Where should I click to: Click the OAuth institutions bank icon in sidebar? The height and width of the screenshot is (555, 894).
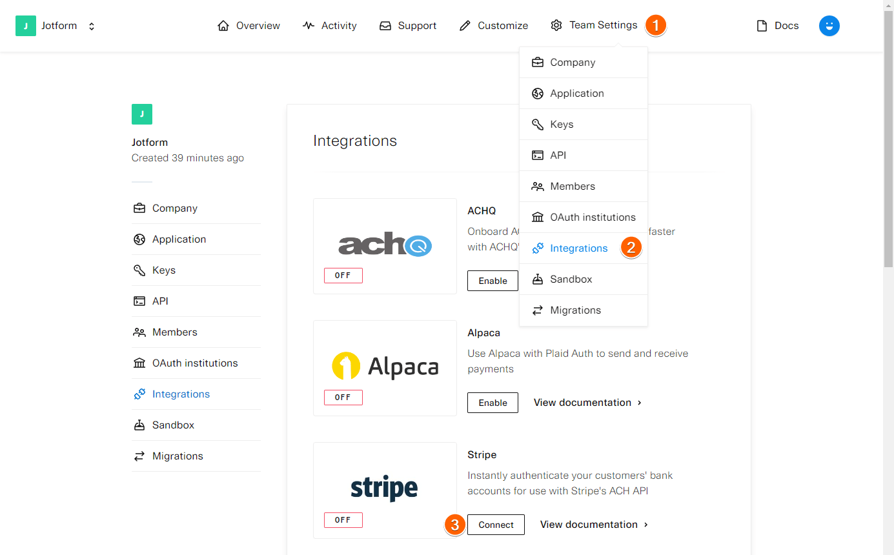click(139, 363)
